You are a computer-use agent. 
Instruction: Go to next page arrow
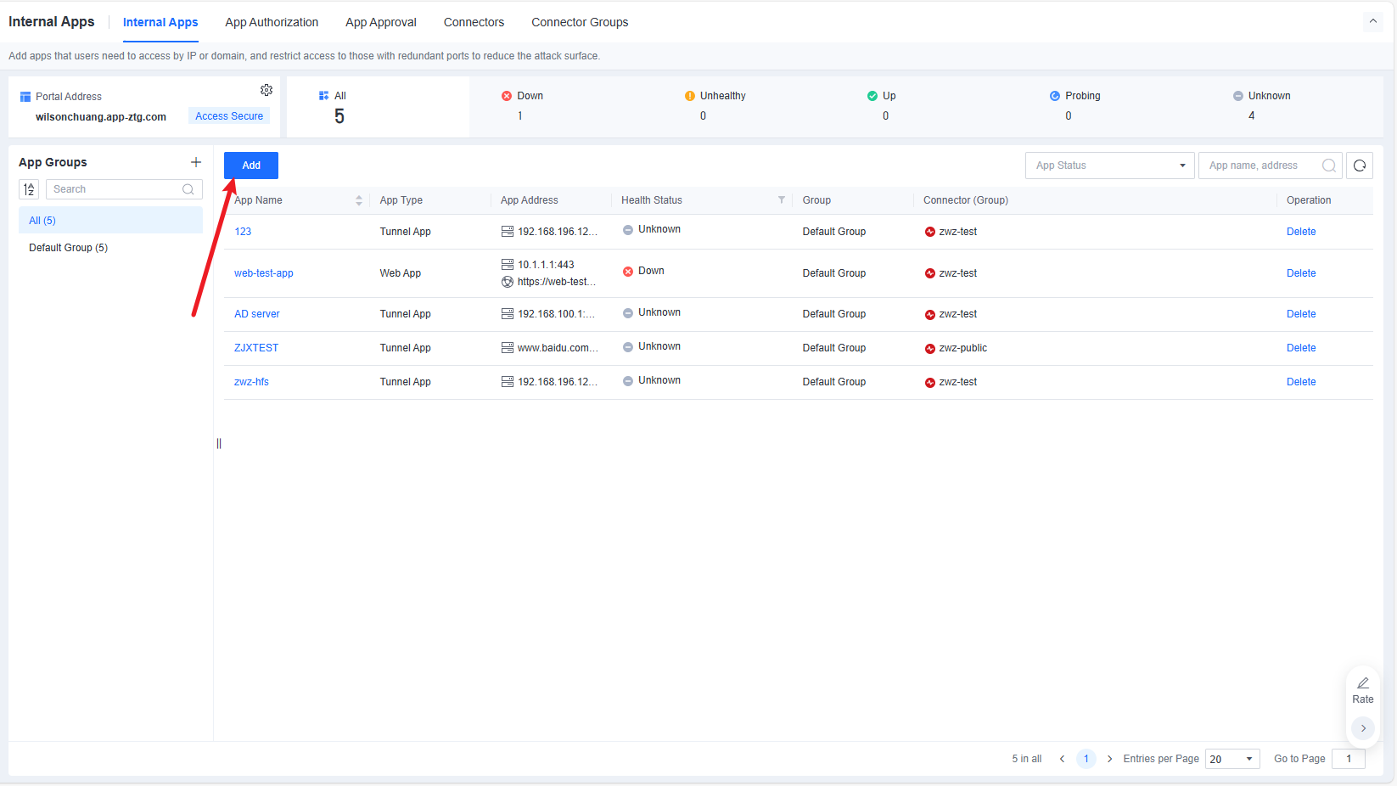point(1109,759)
